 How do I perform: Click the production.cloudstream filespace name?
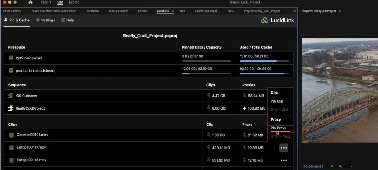coord(35,70)
